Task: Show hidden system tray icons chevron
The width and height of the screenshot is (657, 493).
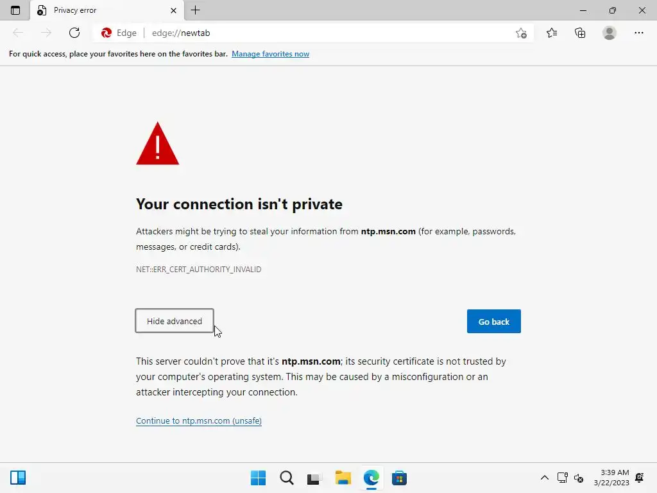Action: (544, 478)
